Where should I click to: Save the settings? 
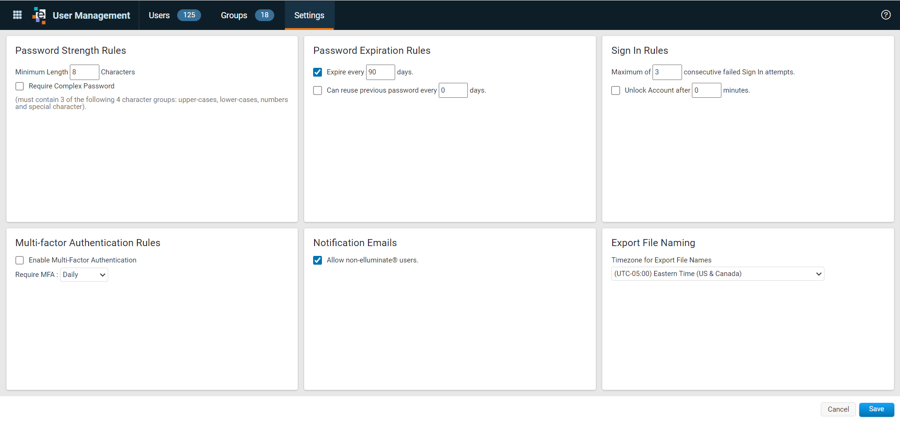pos(877,409)
